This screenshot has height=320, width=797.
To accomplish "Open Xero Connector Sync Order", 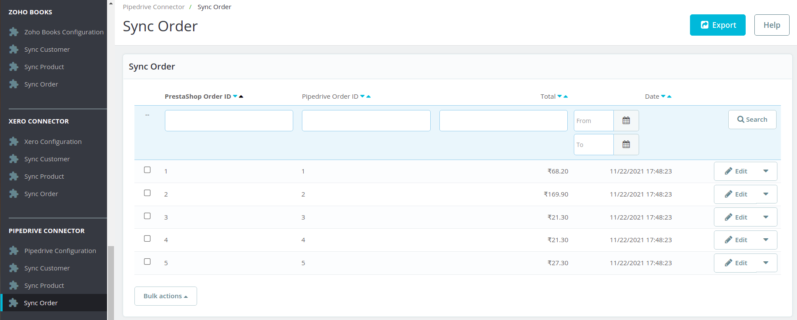I will [x=41, y=193].
